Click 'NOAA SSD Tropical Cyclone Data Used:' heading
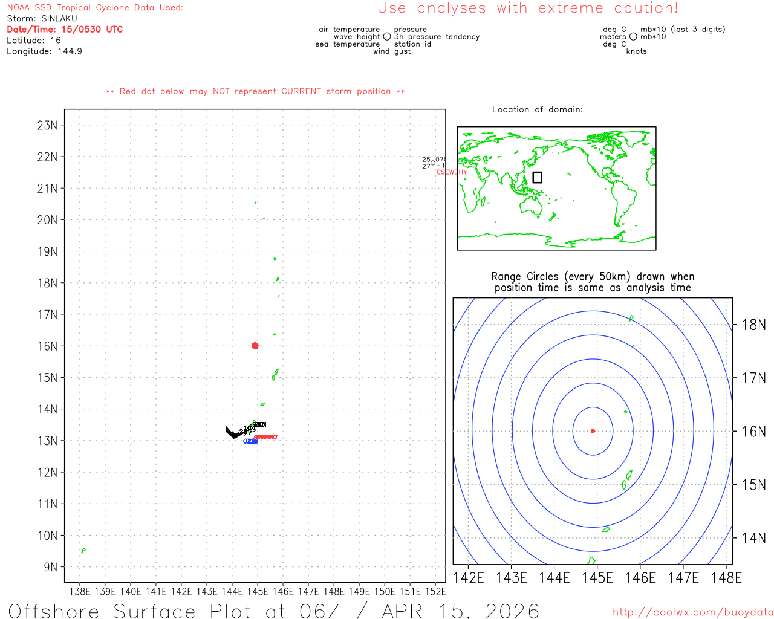The image size is (774, 619). 95,8
